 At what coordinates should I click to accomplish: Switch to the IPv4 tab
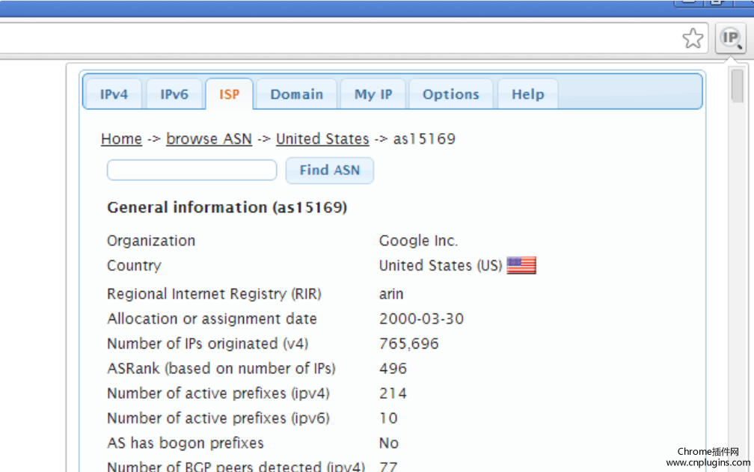pyautogui.click(x=114, y=94)
